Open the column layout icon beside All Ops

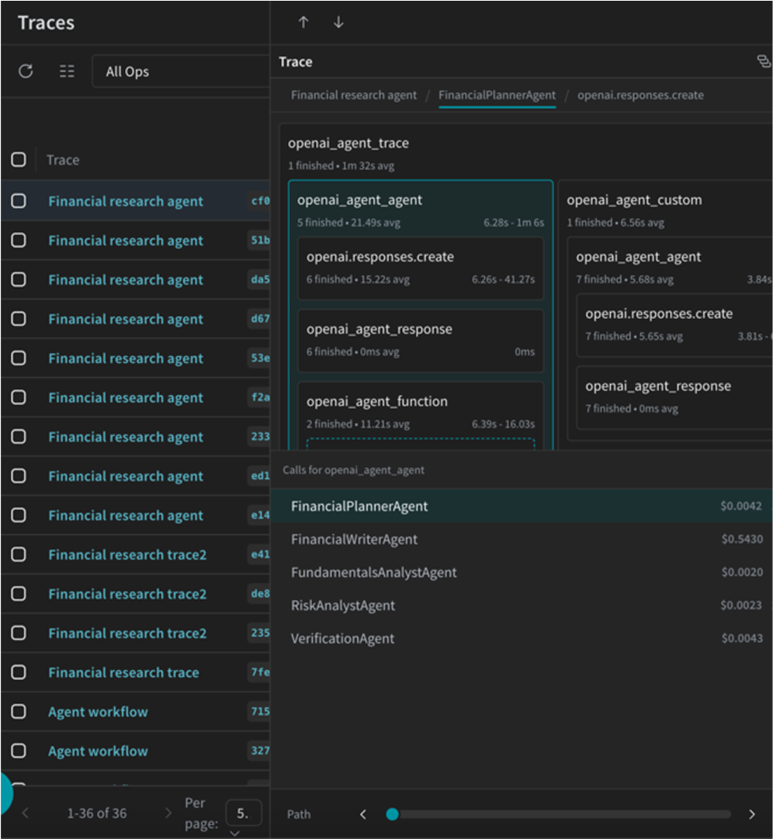click(67, 71)
